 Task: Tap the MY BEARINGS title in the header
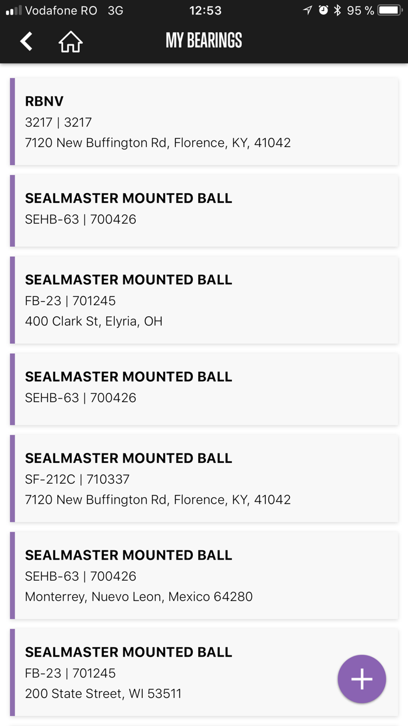tap(203, 41)
